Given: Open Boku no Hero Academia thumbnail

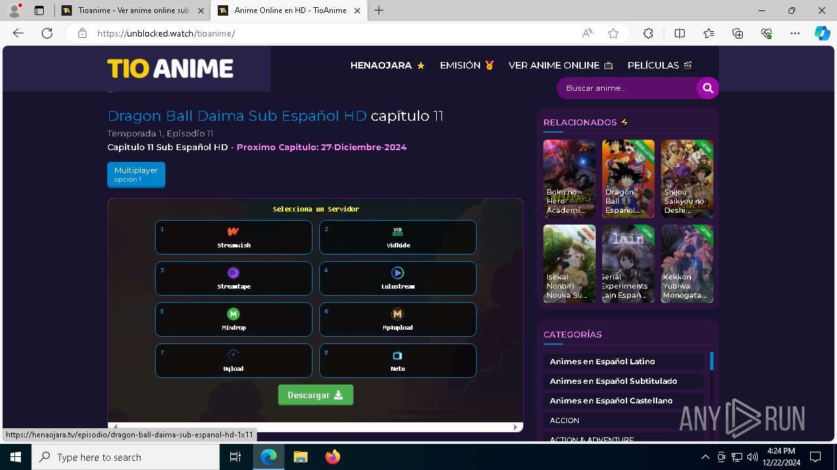Looking at the screenshot, I should (x=570, y=179).
